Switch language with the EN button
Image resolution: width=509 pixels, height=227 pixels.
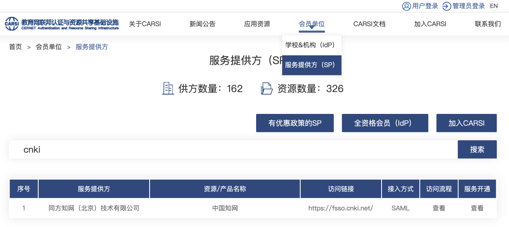pos(493,6)
